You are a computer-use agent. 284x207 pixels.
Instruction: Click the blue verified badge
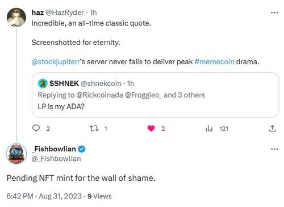click(x=82, y=149)
